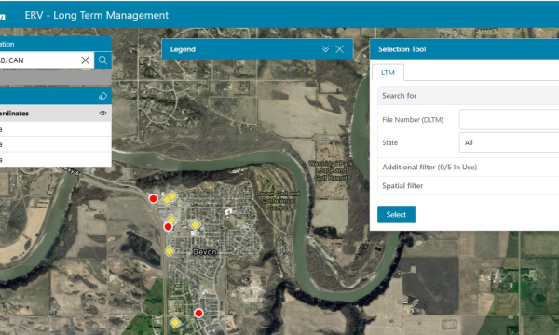559x335 pixels.
Task: Click the Selection Tool panel title
Action: (402, 49)
